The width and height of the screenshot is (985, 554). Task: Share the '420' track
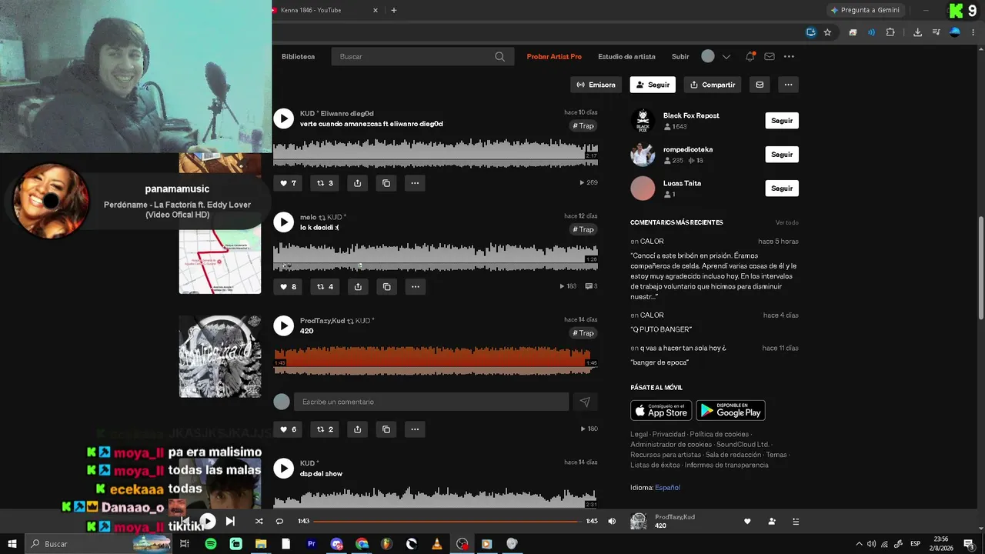point(358,429)
